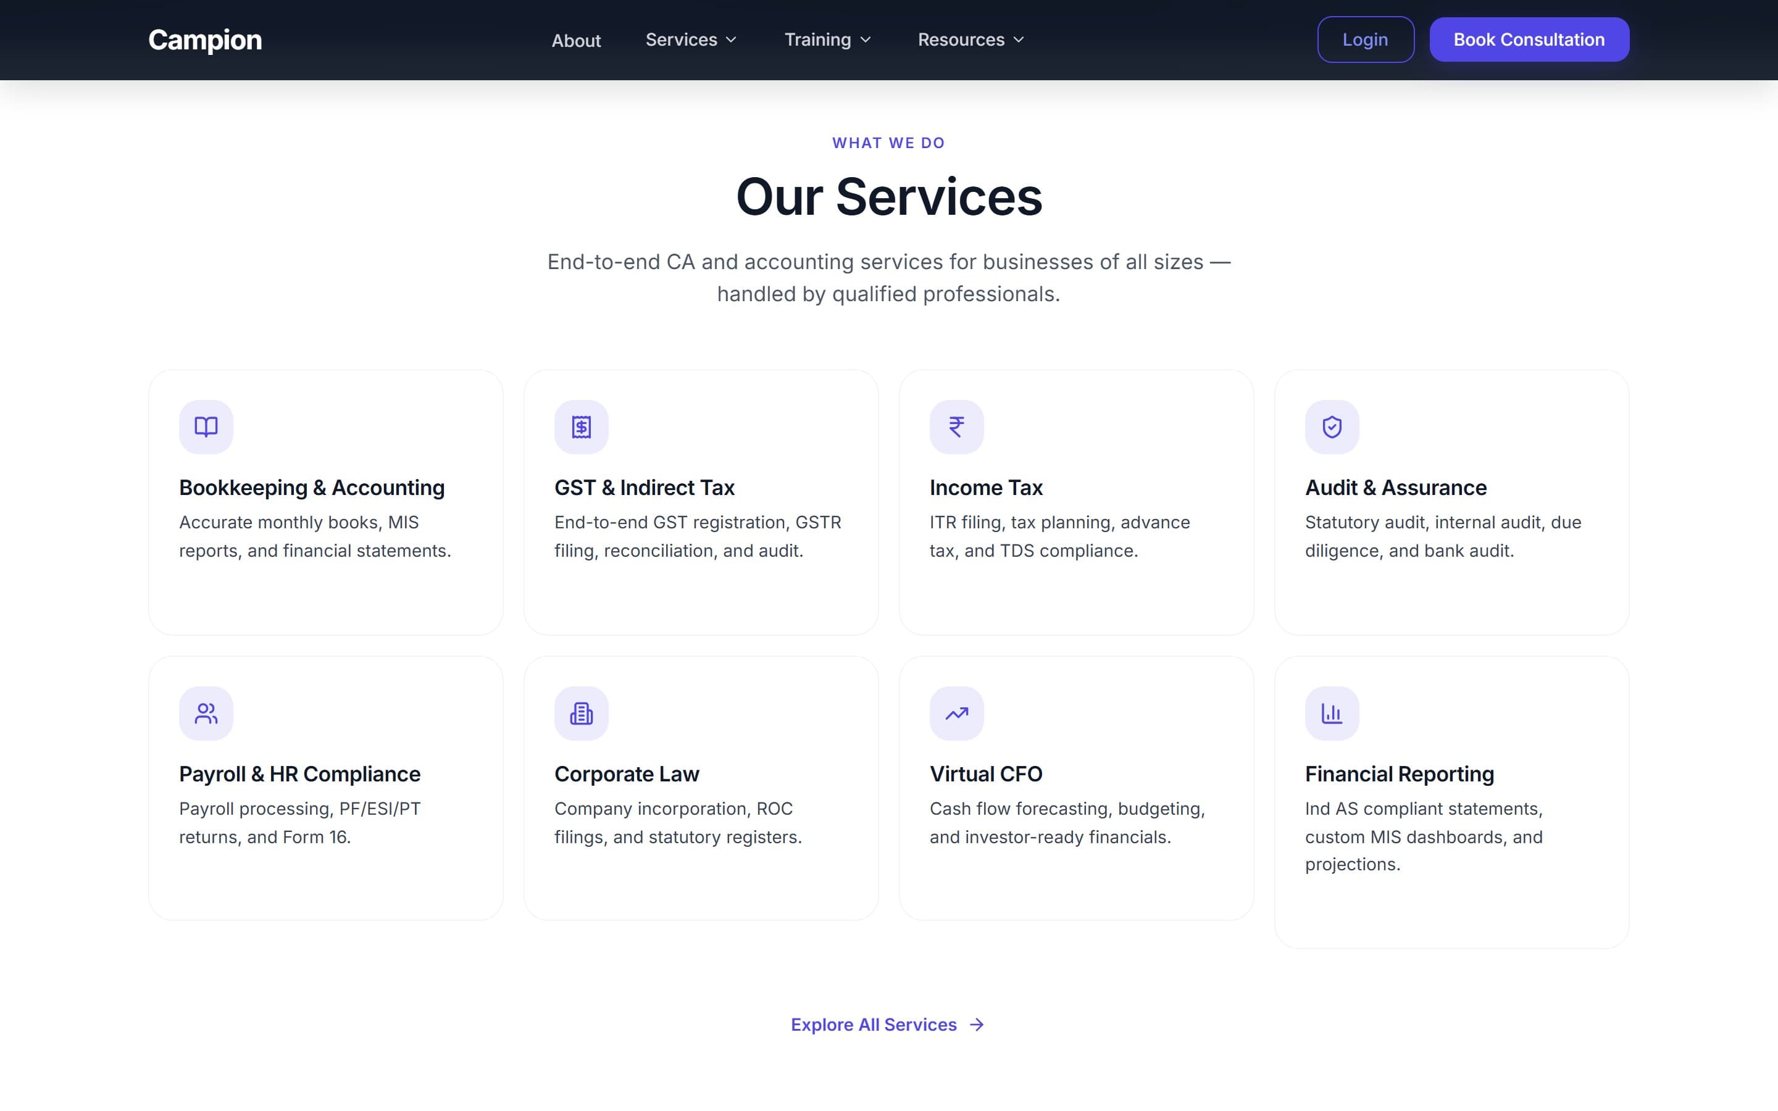Click the Payroll & HR Compliance users icon
Screen dimensions: 1778x1111
coord(206,714)
